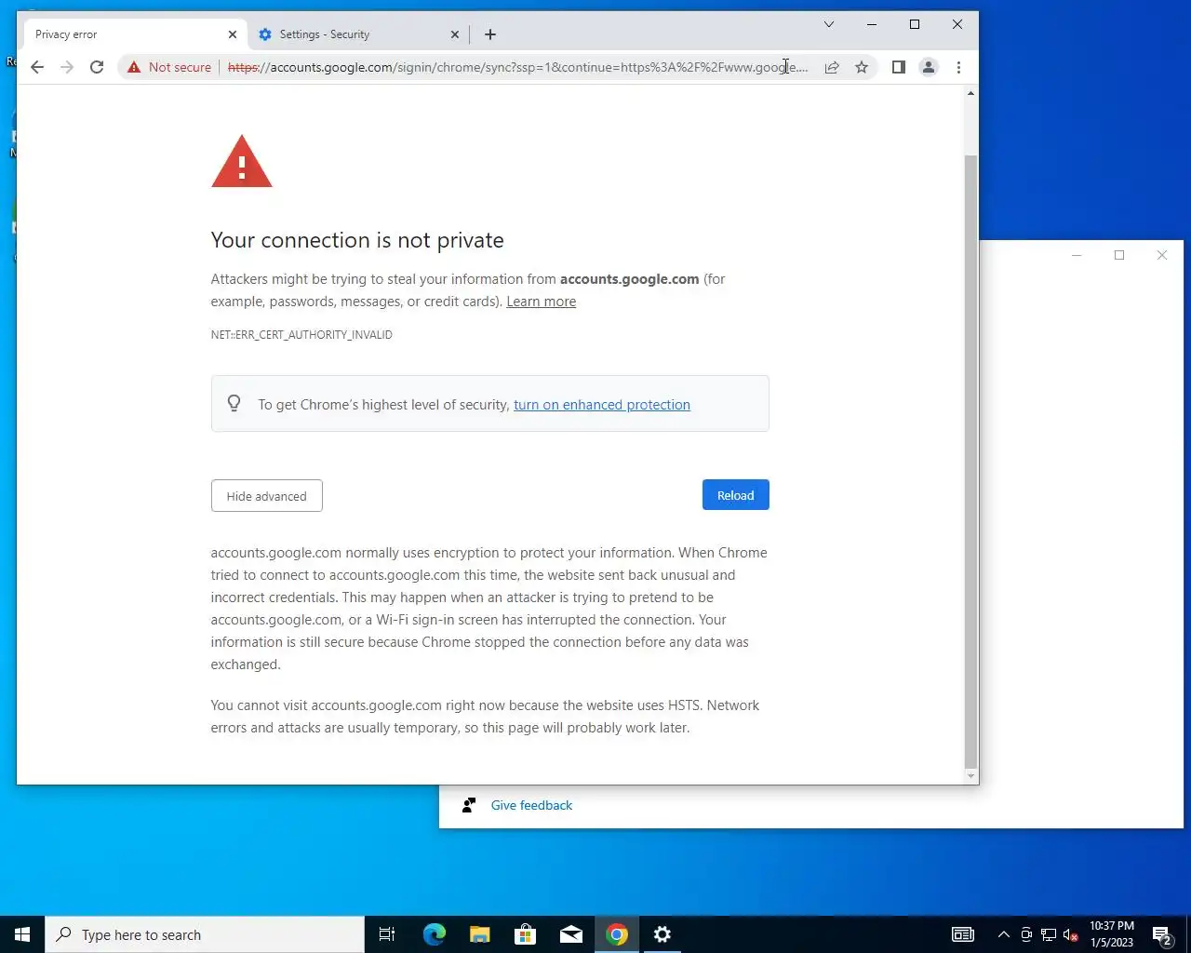The height and width of the screenshot is (953, 1191).
Task: Open Chrome three-dot menu
Action: click(958, 67)
